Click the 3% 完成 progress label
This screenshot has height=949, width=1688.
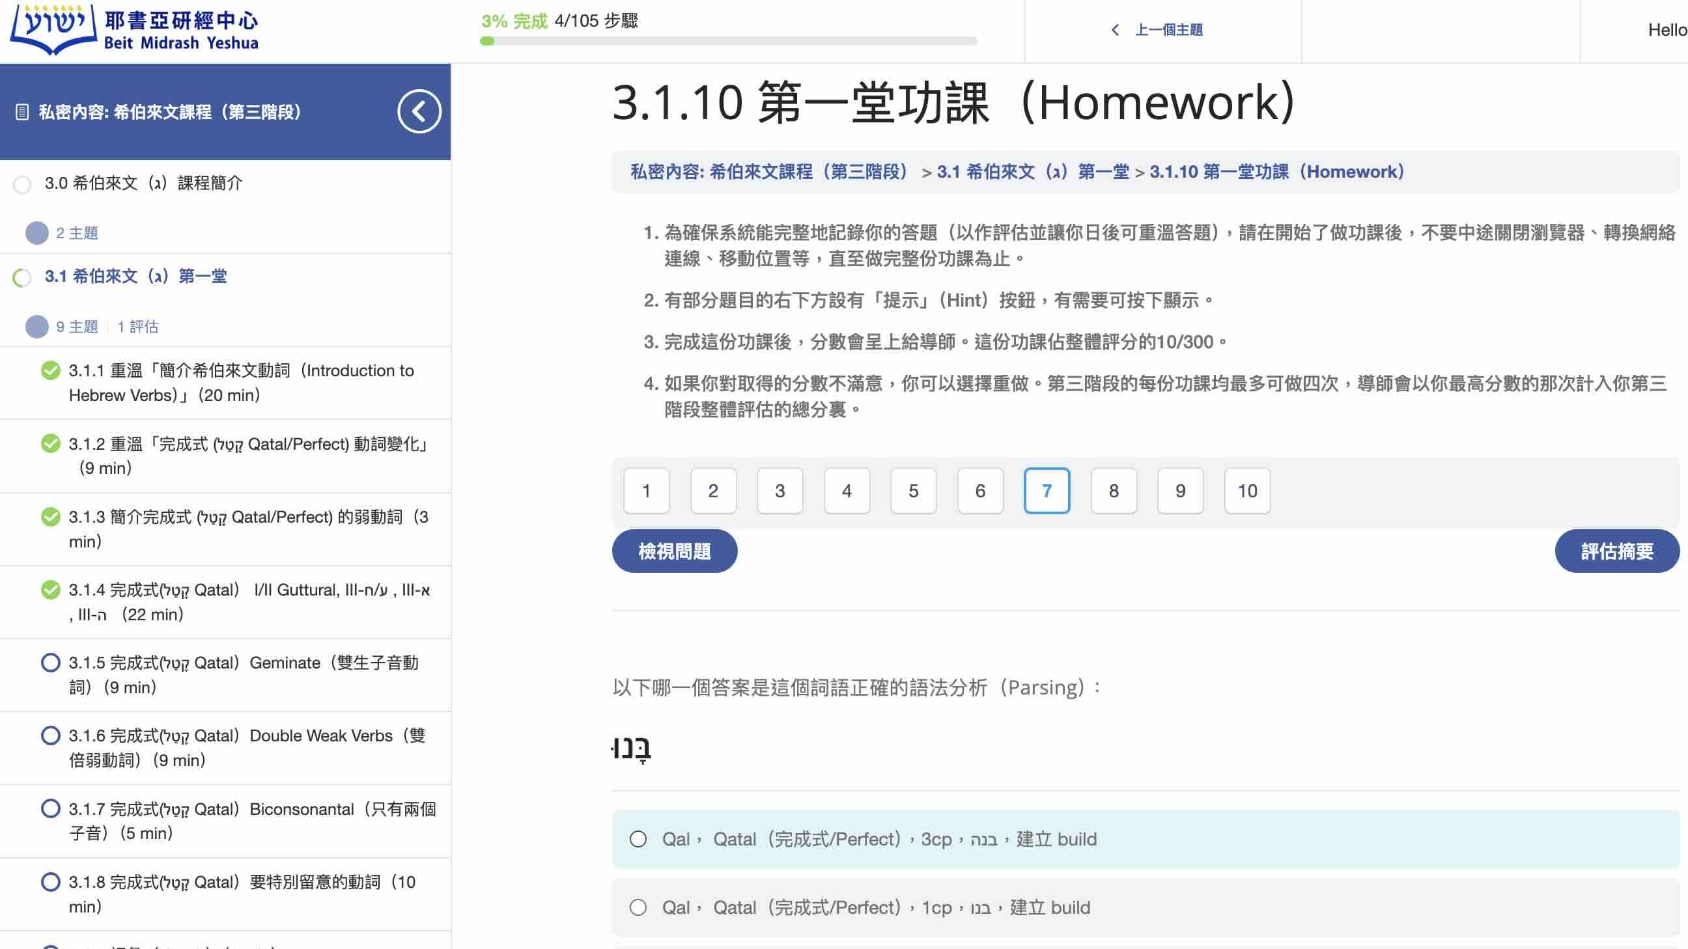tap(514, 21)
